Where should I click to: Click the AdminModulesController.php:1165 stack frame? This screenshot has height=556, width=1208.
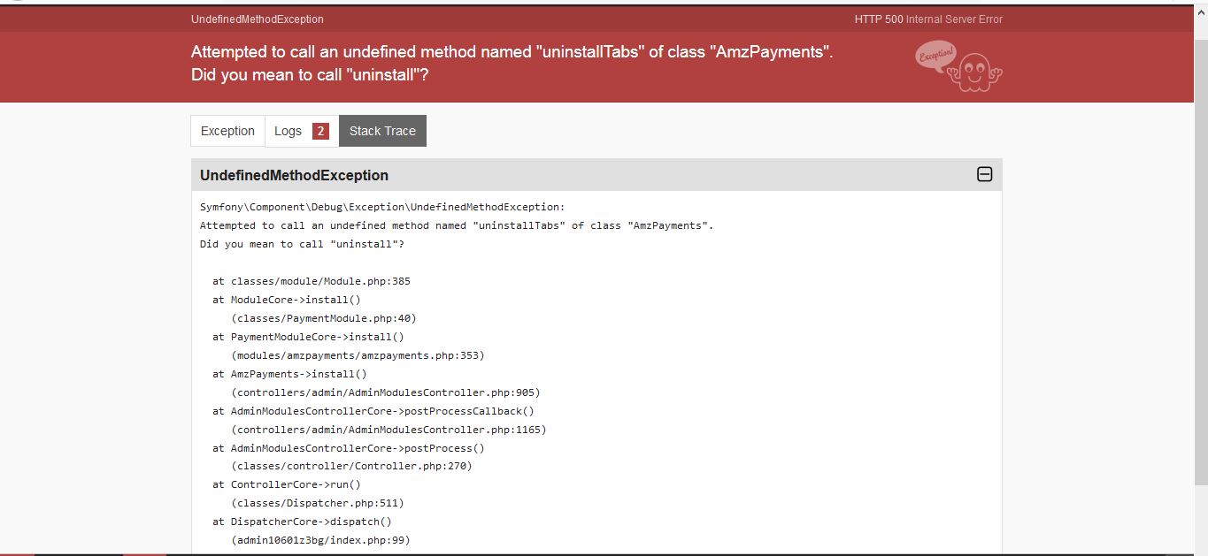coord(389,430)
